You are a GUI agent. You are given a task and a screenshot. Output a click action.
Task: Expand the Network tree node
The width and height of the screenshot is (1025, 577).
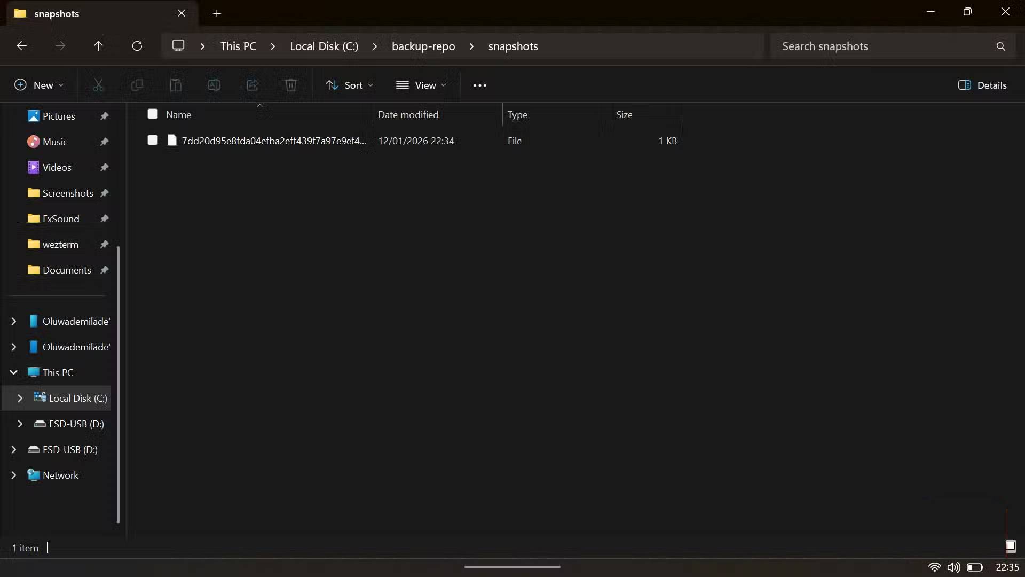[x=14, y=475]
